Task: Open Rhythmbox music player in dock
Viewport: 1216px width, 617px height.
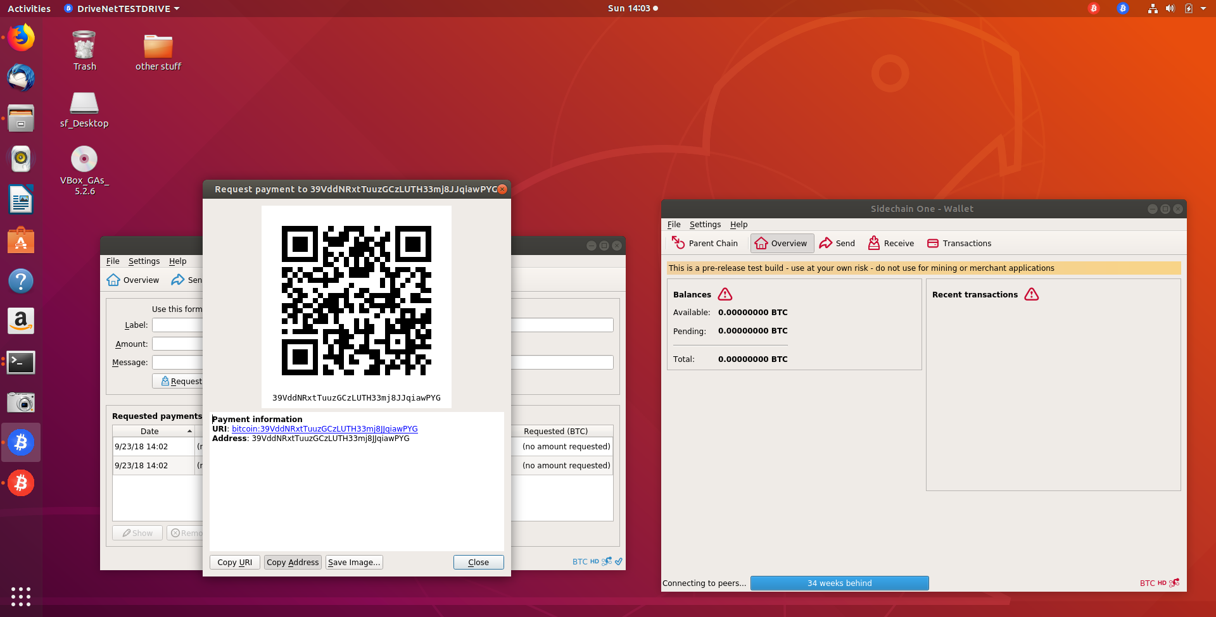Action: tap(21, 159)
